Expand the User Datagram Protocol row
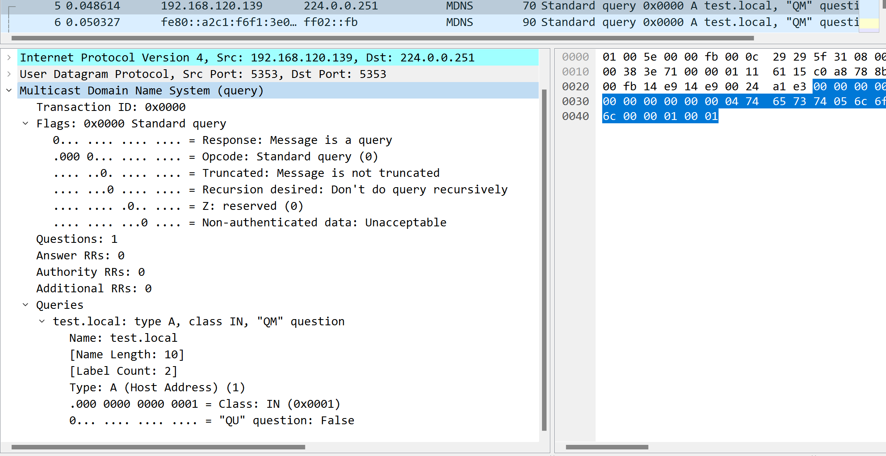This screenshot has width=886, height=456. (x=9, y=74)
